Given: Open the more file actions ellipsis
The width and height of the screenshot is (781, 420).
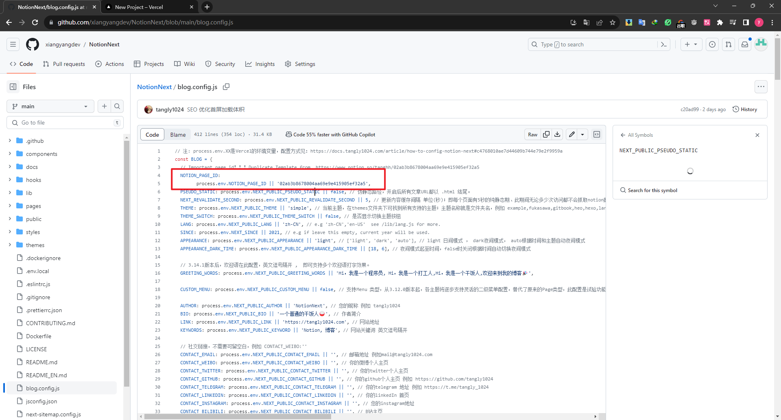Looking at the screenshot, I should (761, 87).
